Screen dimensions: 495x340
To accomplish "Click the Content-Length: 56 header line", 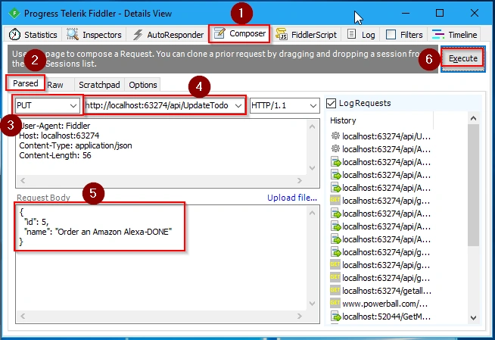I will 55,155.
